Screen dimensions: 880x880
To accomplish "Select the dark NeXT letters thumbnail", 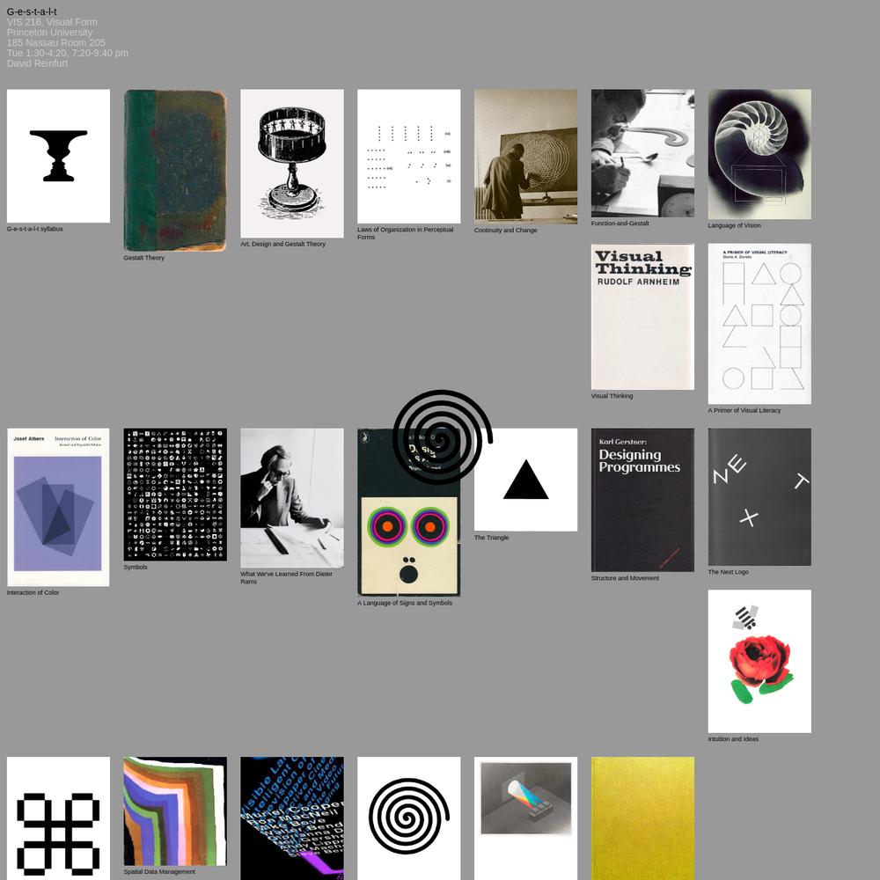I will point(759,496).
